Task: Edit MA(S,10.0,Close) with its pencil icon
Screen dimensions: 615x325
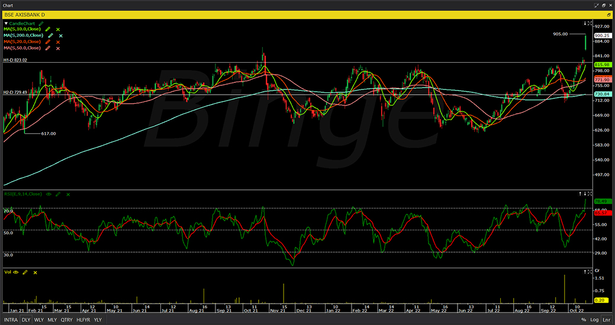Action: (x=48, y=30)
